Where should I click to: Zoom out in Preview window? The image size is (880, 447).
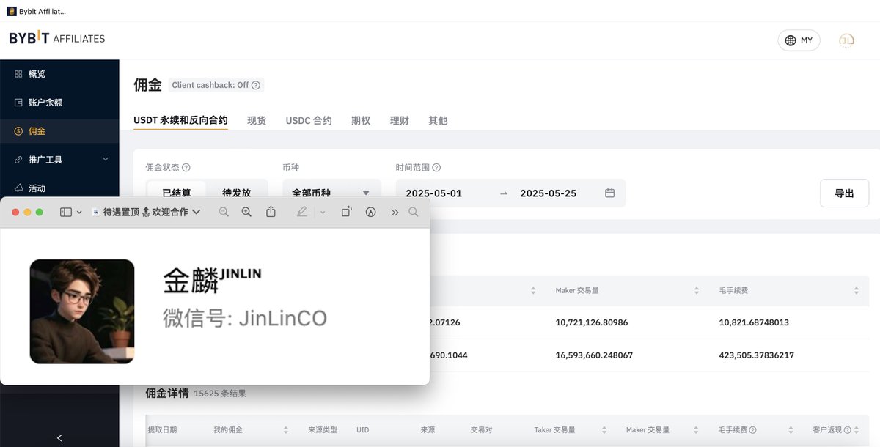click(224, 212)
